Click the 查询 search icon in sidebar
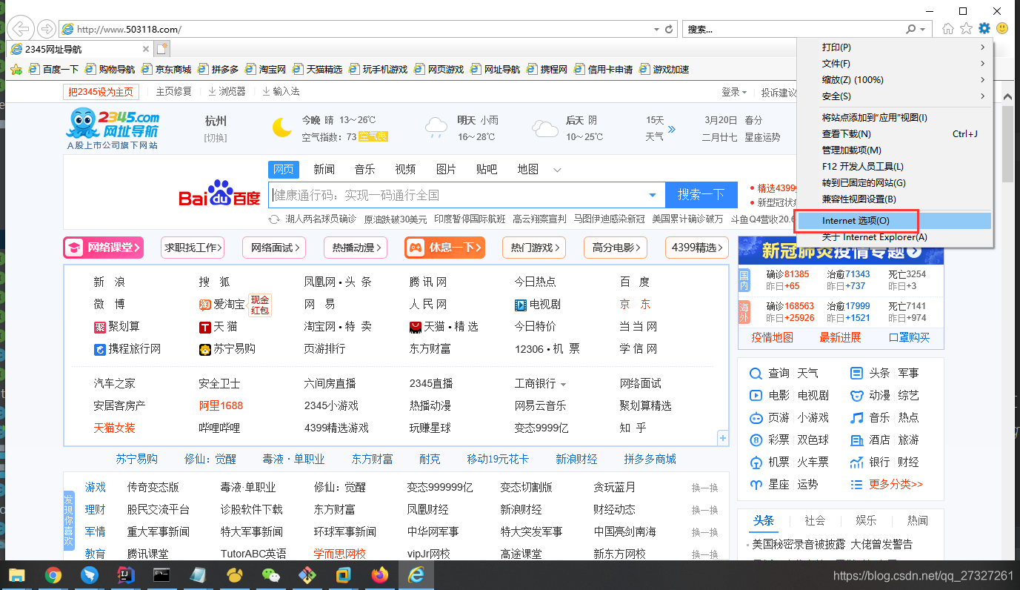Image resolution: width=1020 pixels, height=590 pixels. point(756,374)
